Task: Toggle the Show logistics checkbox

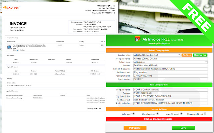Action: coord(157,114)
